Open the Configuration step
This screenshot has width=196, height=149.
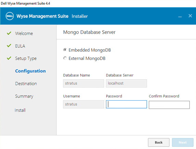tap(30, 71)
